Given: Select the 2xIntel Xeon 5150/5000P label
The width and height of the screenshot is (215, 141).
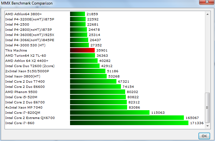Looking at the screenshot, I should 27,71.
